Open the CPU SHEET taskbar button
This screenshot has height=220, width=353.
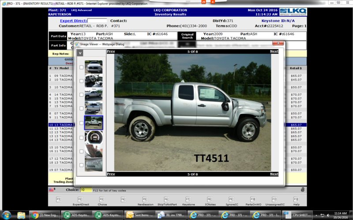pos(297,215)
